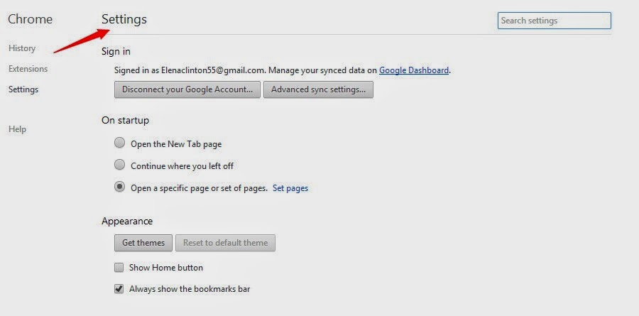Select Continue where you left off
The image size is (639, 316).
pos(119,165)
